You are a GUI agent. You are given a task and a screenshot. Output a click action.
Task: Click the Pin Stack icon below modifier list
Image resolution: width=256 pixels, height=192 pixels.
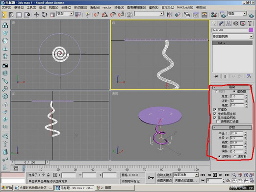[216, 76]
